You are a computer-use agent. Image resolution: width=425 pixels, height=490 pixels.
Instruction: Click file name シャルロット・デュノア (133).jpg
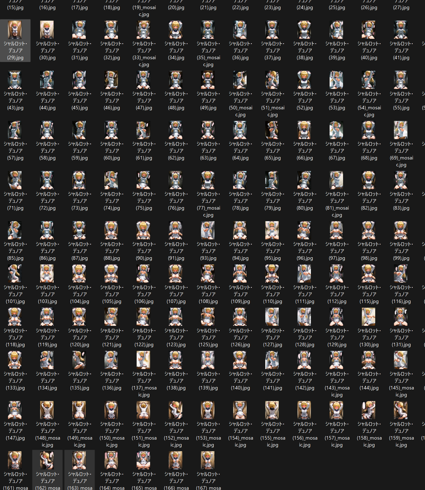coord(15,381)
